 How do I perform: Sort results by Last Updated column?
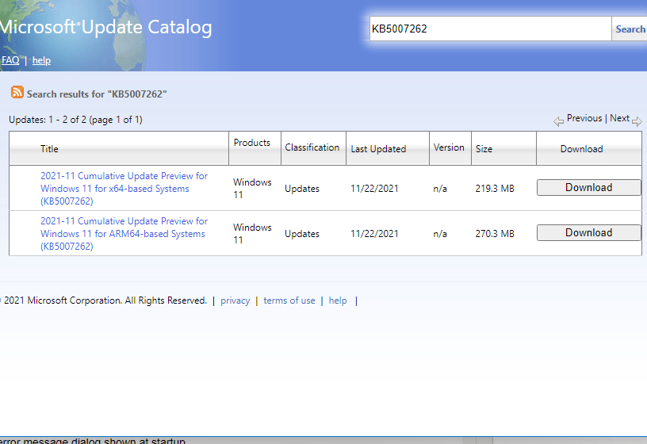[378, 149]
